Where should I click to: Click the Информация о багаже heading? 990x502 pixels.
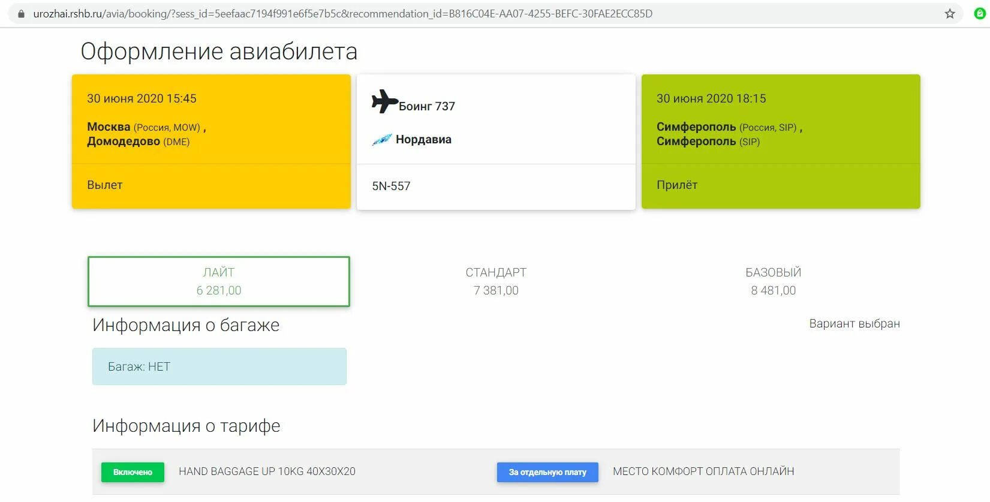pos(186,325)
